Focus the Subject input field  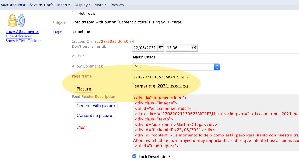click(x=185, y=22)
